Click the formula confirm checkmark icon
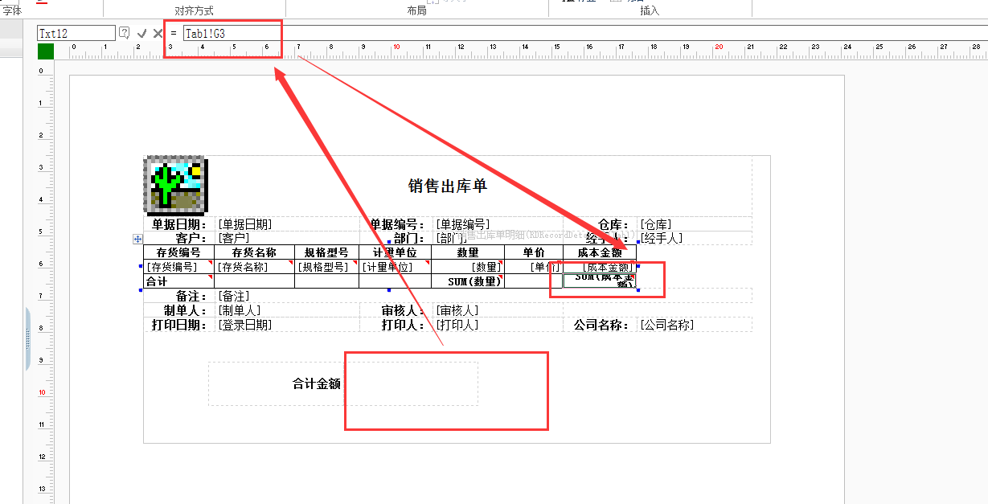 coord(141,33)
